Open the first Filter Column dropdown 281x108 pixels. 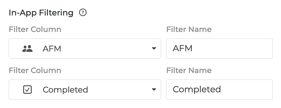[x=85, y=48]
